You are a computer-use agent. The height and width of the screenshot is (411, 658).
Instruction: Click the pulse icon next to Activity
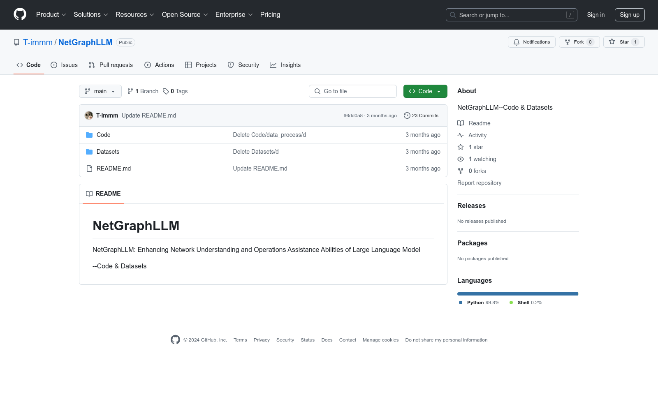coord(461,135)
